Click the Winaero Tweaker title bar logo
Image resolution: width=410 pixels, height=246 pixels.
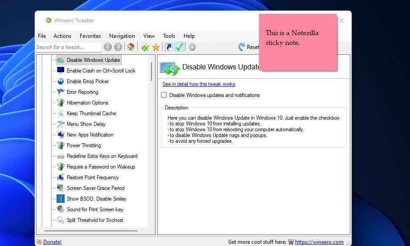49,20
